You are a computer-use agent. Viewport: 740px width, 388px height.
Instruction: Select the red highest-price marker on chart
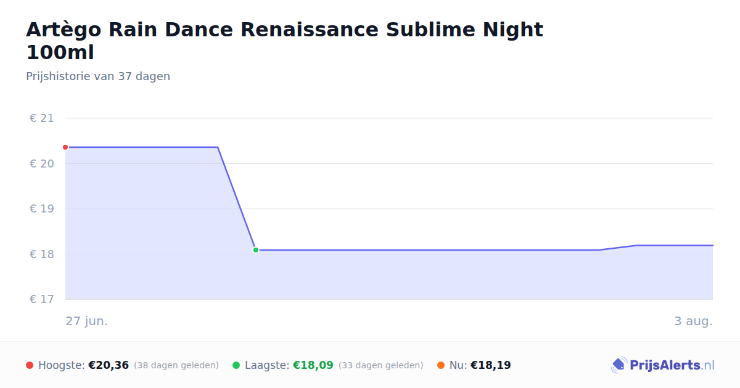click(x=65, y=147)
